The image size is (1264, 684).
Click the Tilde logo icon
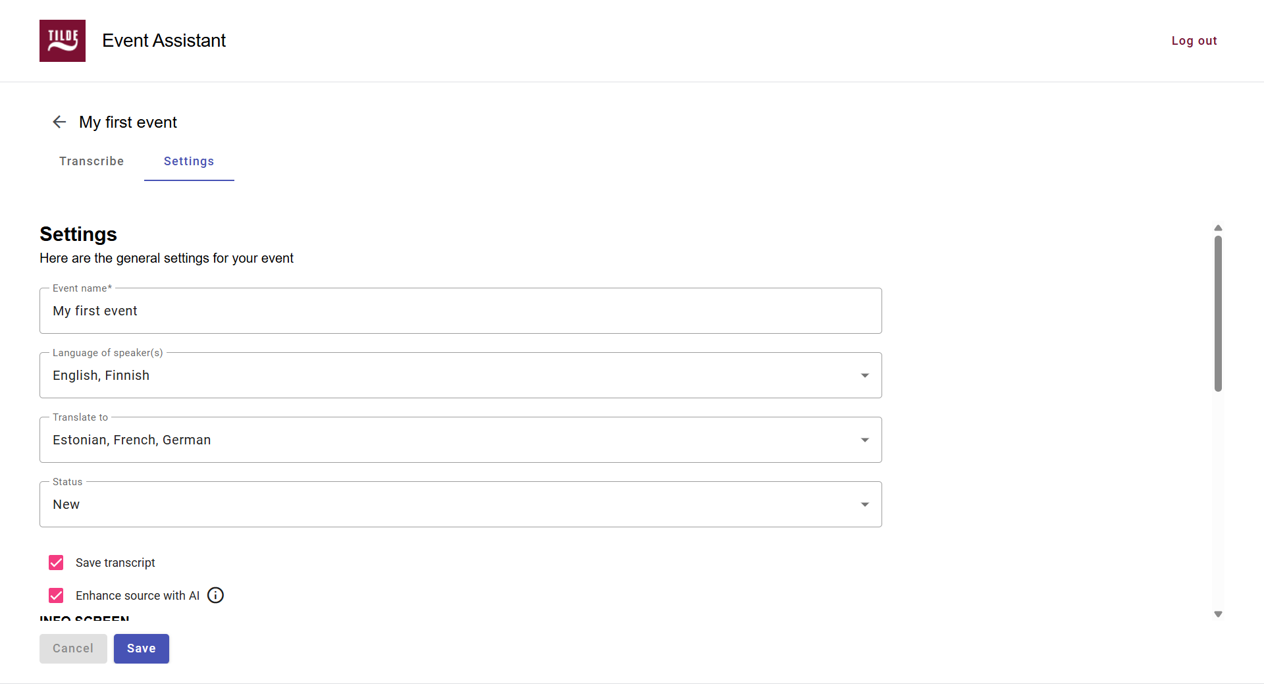pos(63,41)
